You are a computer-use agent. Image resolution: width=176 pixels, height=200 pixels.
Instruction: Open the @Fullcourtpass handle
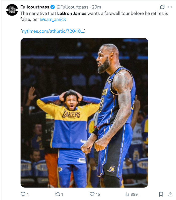[x=72, y=7]
